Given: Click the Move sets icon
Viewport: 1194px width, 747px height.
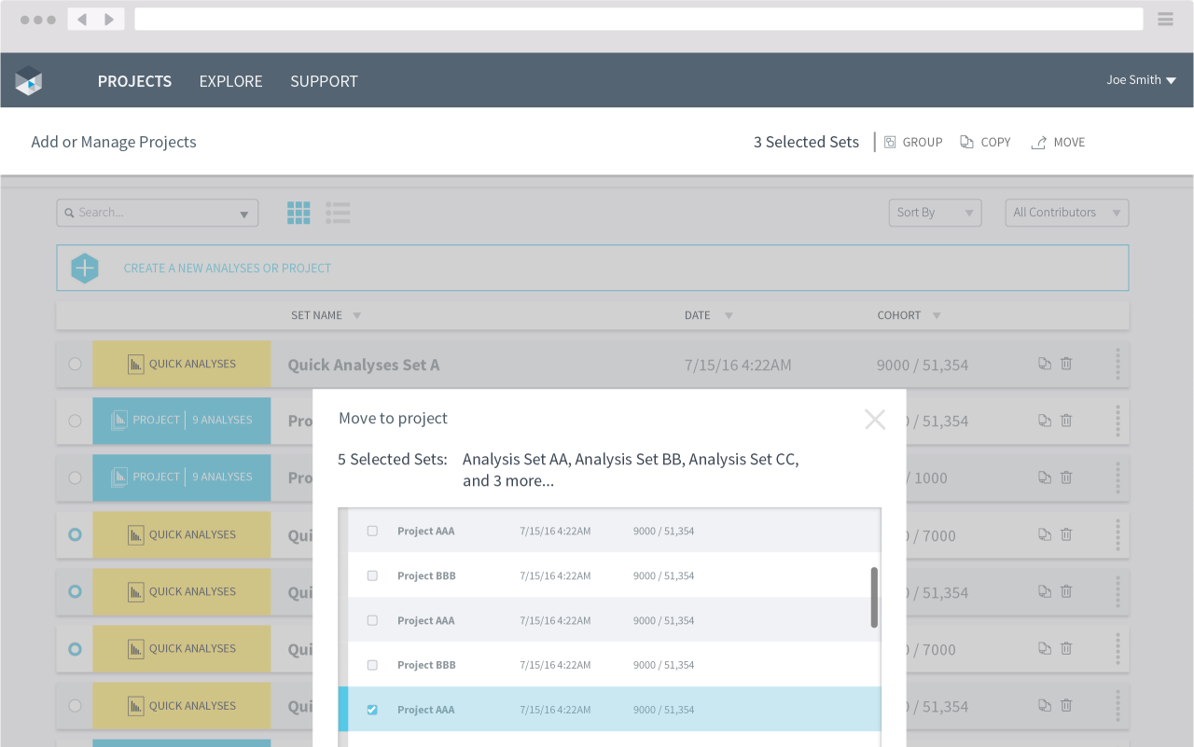Looking at the screenshot, I should click(x=1038, y=143).
